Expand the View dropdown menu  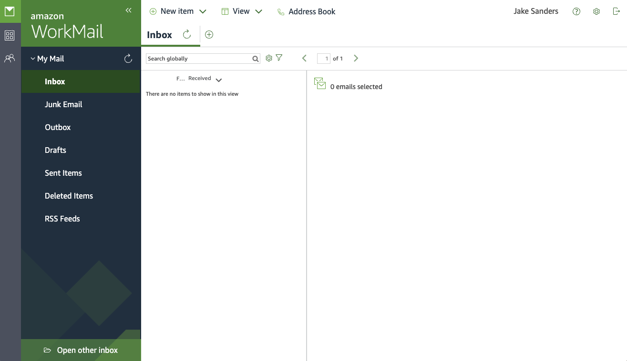click(x=258, y=11)
